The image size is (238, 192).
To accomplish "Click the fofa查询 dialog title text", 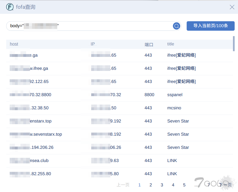I will [26, 7].
